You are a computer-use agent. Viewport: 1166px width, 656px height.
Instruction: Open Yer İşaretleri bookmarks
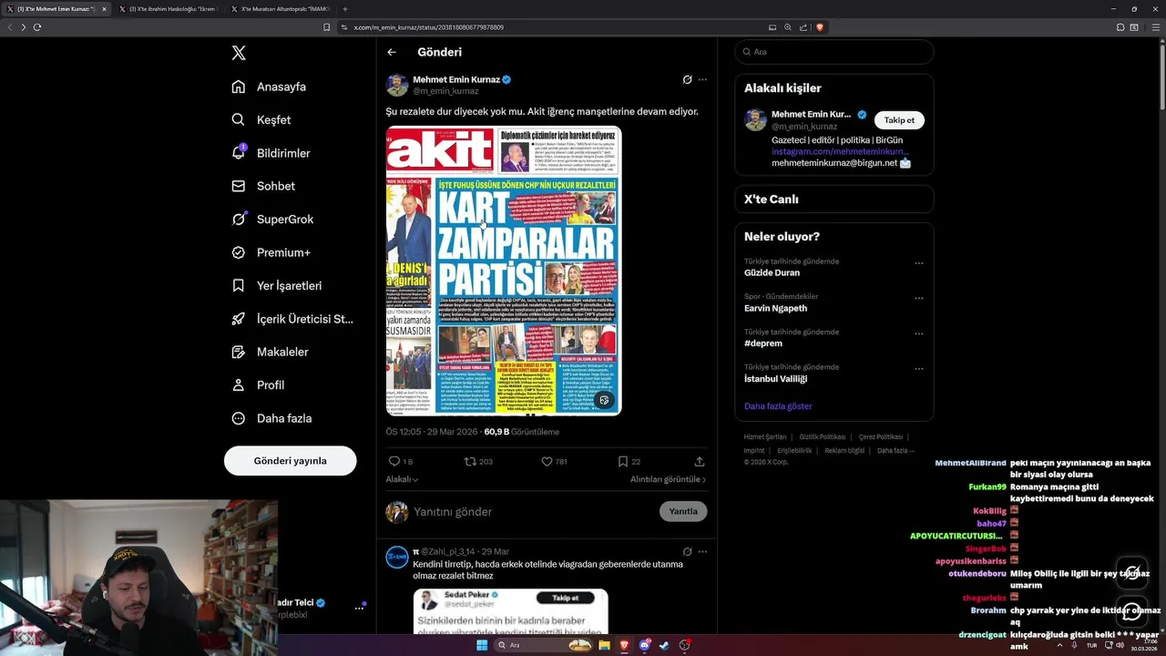coord(277,285)
